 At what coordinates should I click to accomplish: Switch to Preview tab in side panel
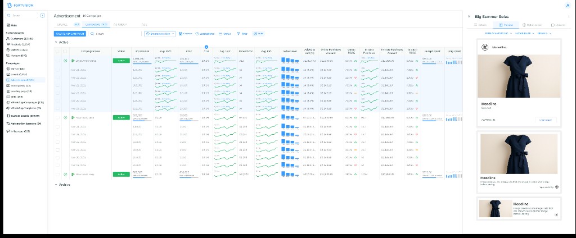pos(506,25)
